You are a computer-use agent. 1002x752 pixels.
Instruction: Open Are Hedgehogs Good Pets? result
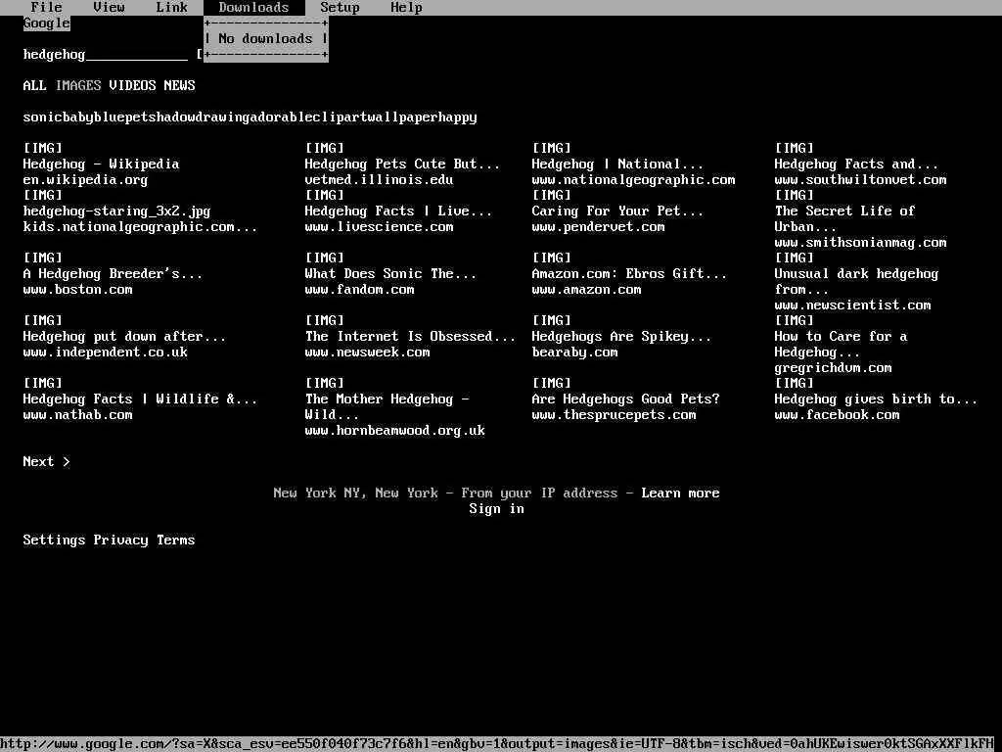[x=625, y=399]
